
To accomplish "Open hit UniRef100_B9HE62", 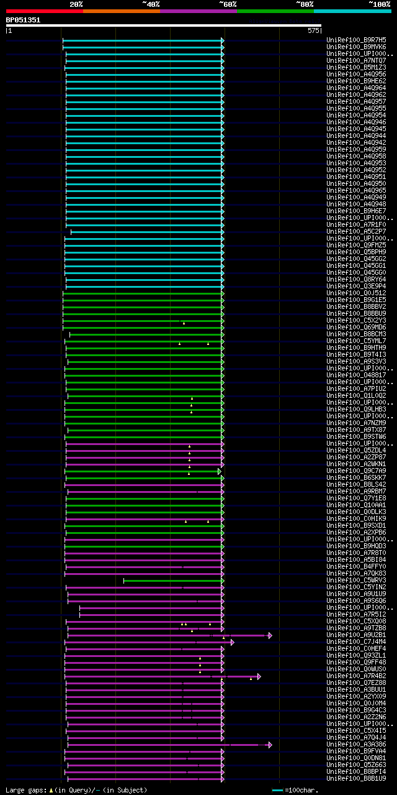I will click(x=355, y=81).
